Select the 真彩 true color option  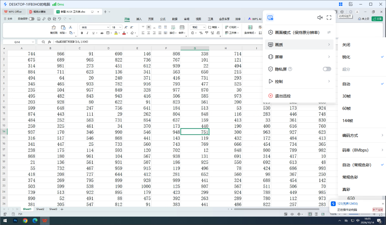coord(346,189)
